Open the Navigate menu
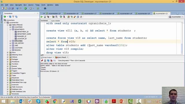Screen dimensions: 185x104 pyautogui.click(x=18, y=5)
